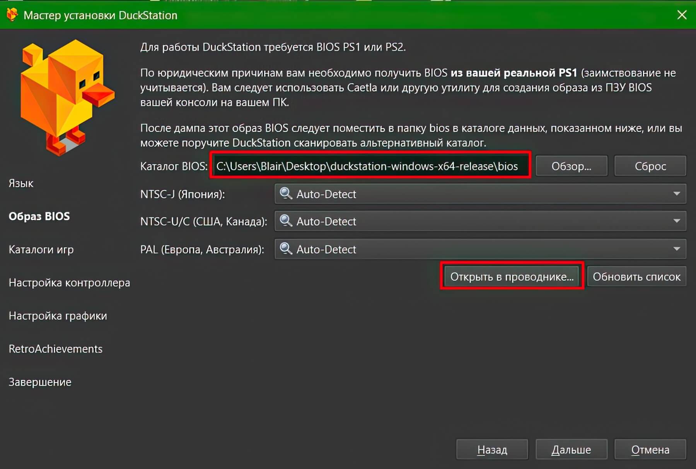696x469 pixels.
Task: Click the Каталог BIOS: label
Action: pos(174,166)
